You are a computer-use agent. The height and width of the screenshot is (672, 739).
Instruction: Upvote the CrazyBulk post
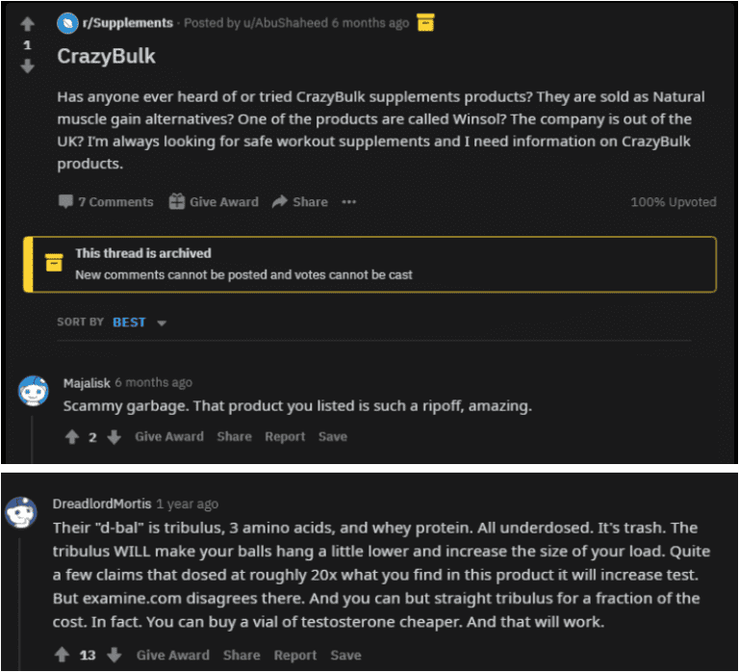(x=27, y=23)
